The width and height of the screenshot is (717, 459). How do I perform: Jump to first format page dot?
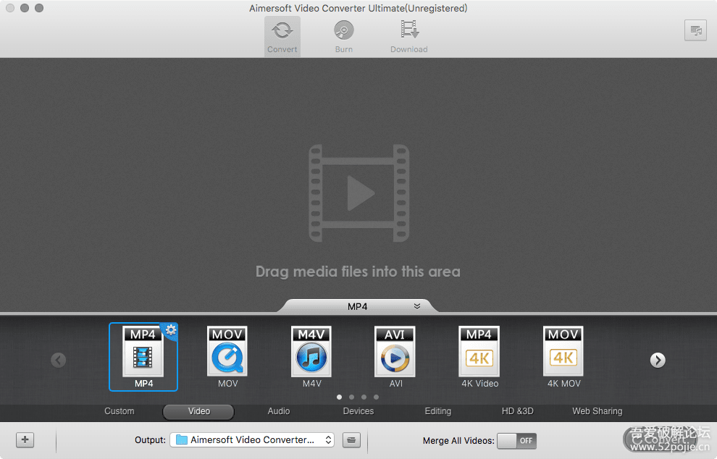pyautogui.click(x=339, y=397)
